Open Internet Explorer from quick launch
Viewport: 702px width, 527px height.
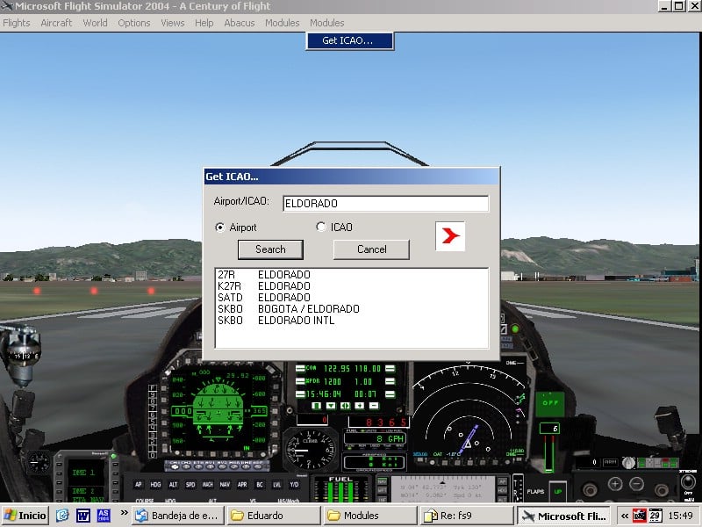tap(64, 516)
